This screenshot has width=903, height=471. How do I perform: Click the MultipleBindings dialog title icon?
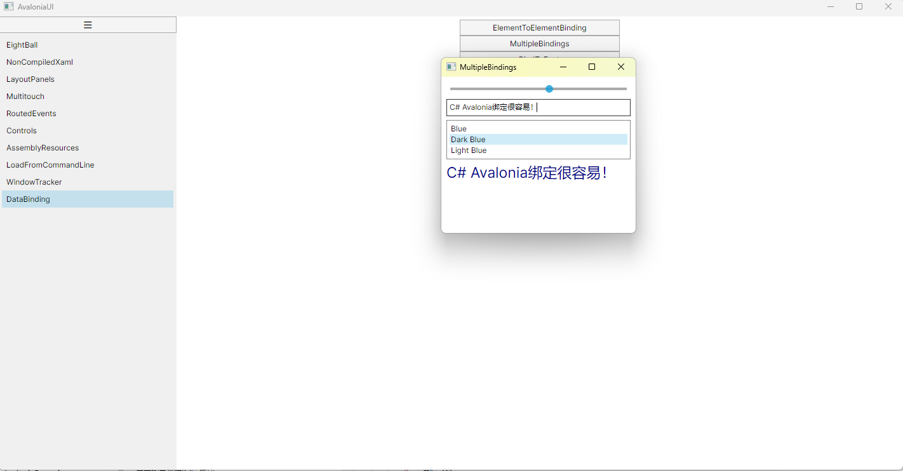coord(451,67)
